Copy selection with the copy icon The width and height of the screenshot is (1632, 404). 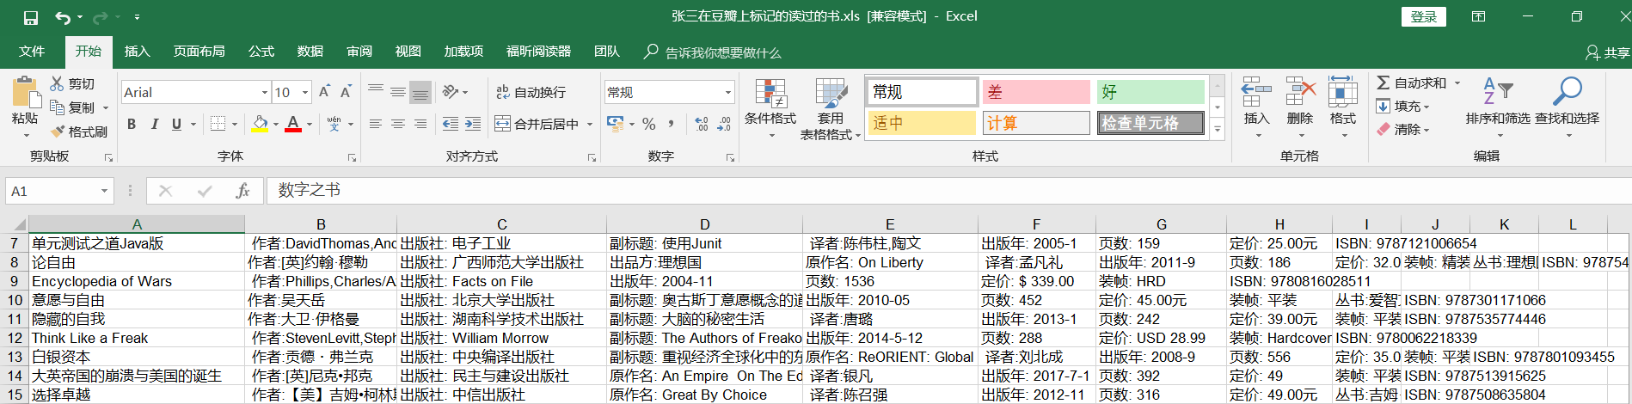[x=58, y=107]
